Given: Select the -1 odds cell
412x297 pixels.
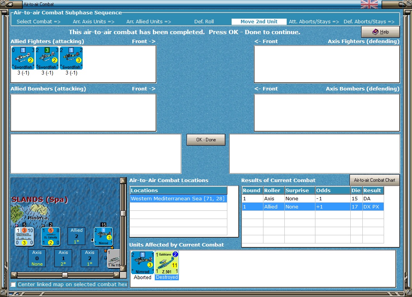Looking at the screenshot, I should (332, 199).
